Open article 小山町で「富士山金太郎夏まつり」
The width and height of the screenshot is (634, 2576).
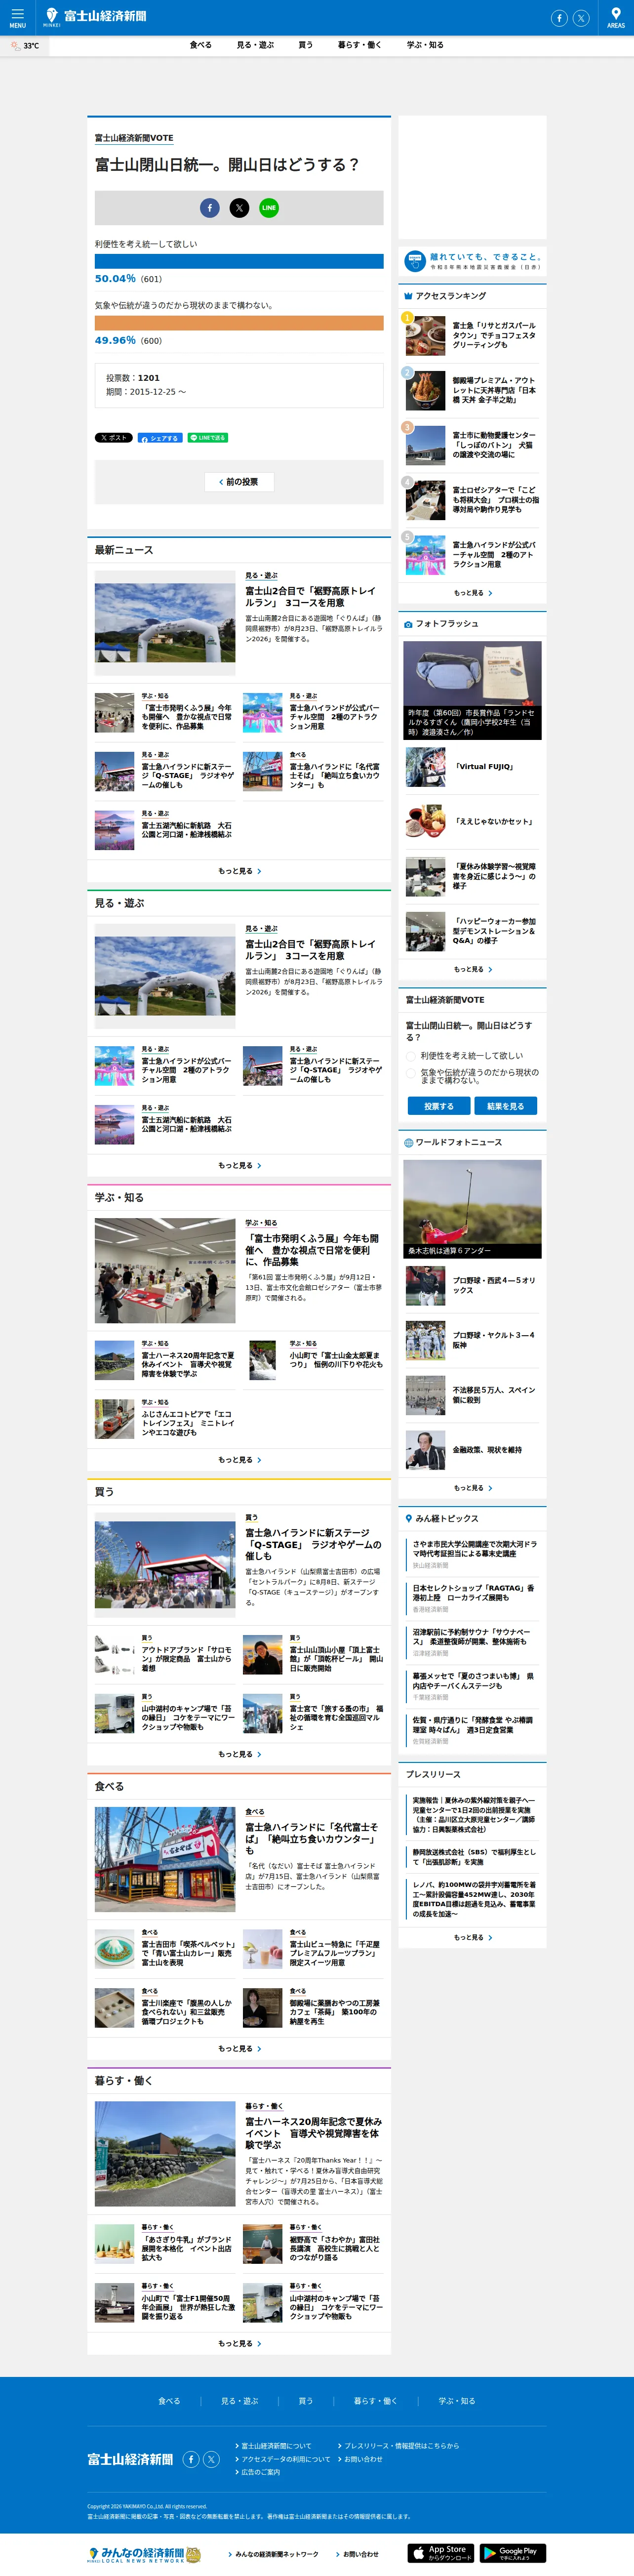(313, 1360)
